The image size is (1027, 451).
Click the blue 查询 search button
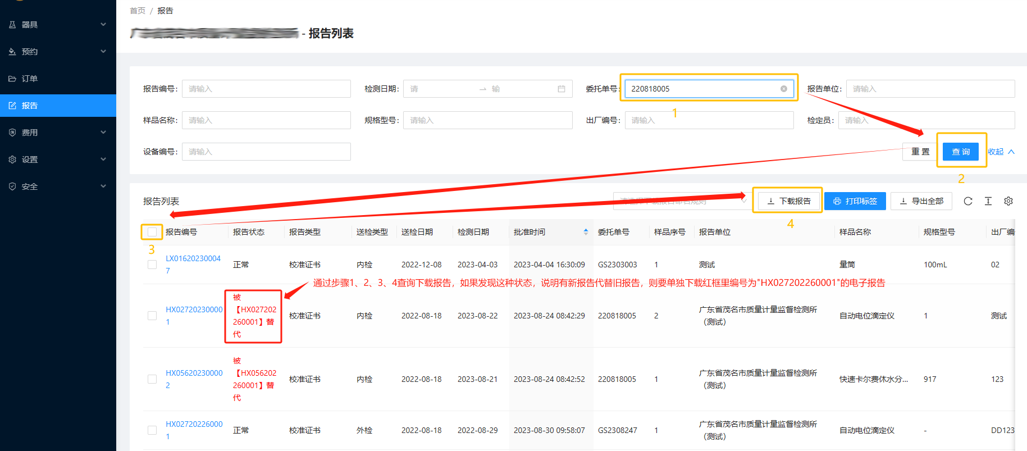960,152
